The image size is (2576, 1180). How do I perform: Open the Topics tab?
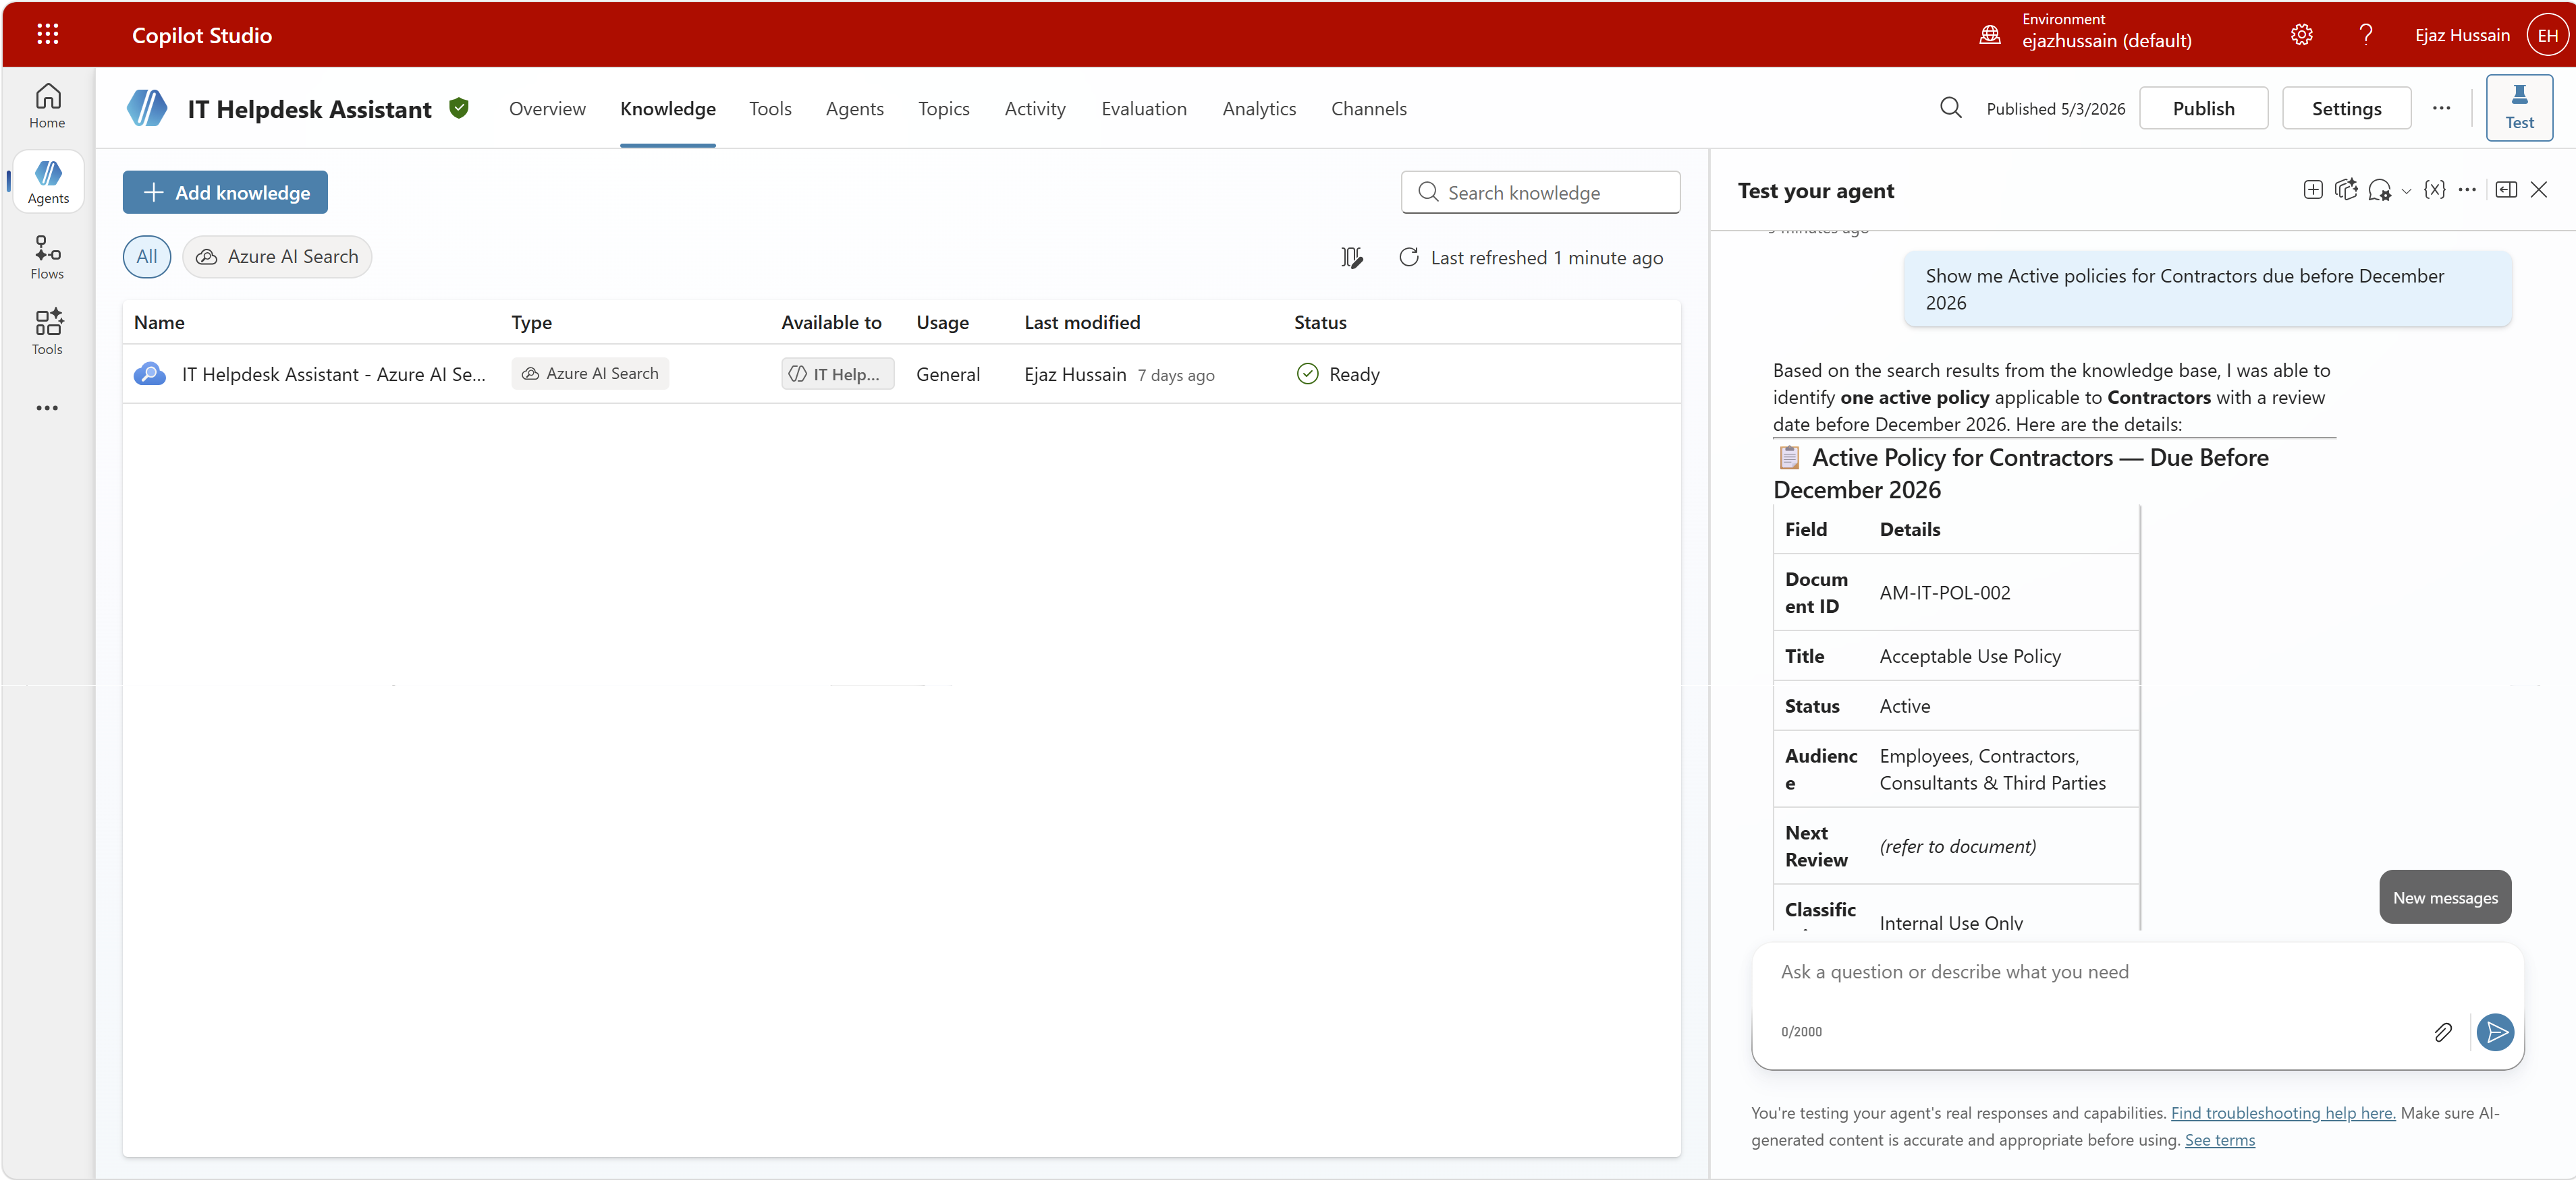(x=943, y=108)
